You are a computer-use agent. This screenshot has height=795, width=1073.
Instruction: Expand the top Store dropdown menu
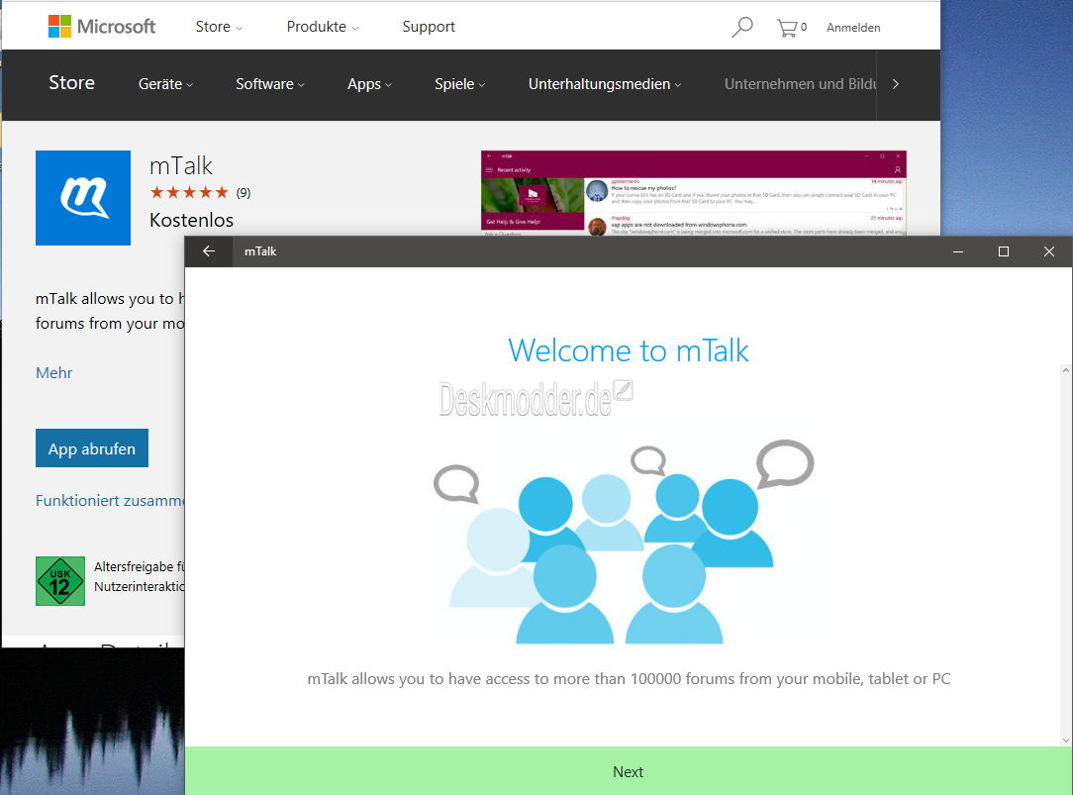point(219,27)
